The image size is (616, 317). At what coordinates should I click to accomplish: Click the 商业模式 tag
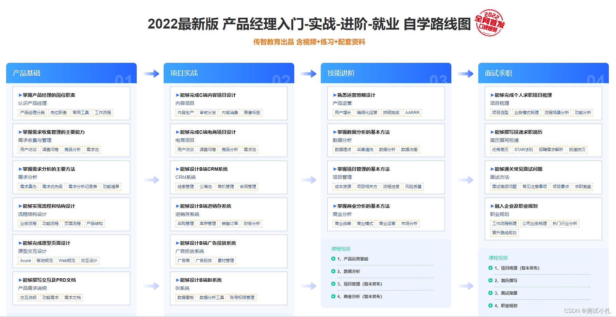pos(365,224)
